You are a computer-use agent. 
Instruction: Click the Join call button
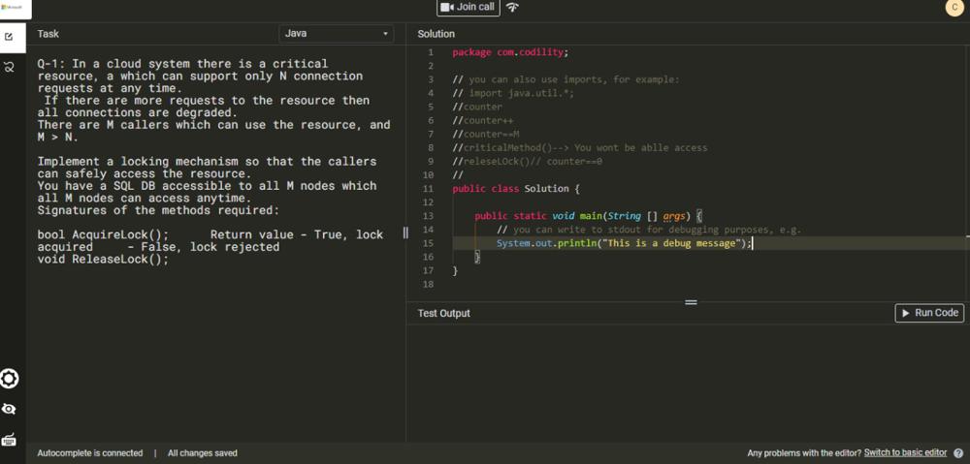tap(468, 8)
